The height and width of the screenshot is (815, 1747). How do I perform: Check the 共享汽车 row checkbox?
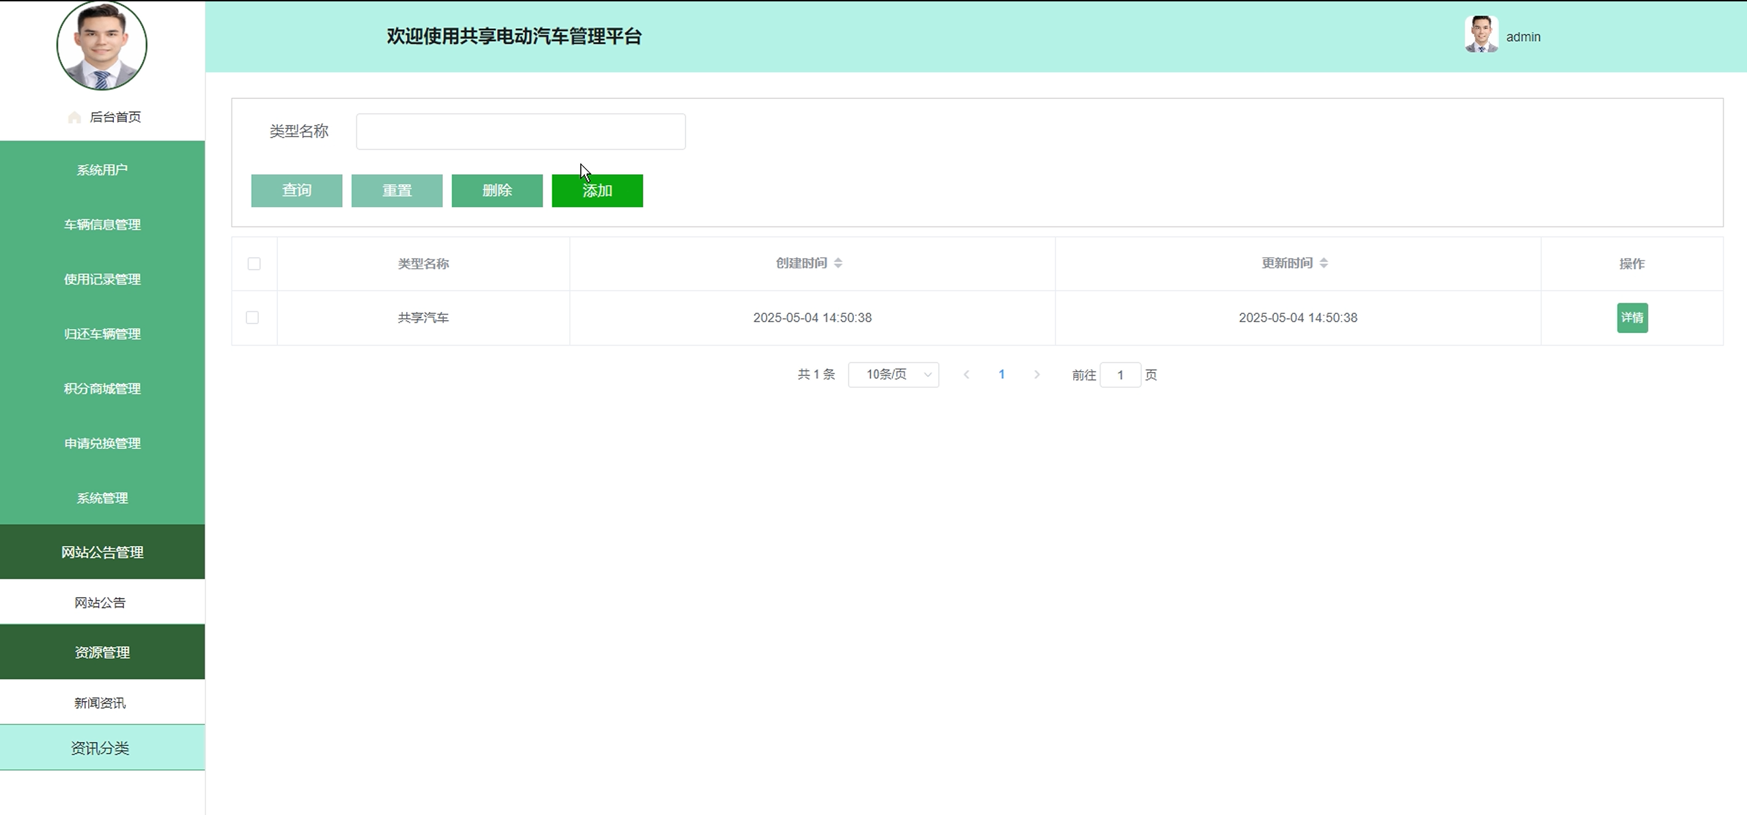(253, 318)
